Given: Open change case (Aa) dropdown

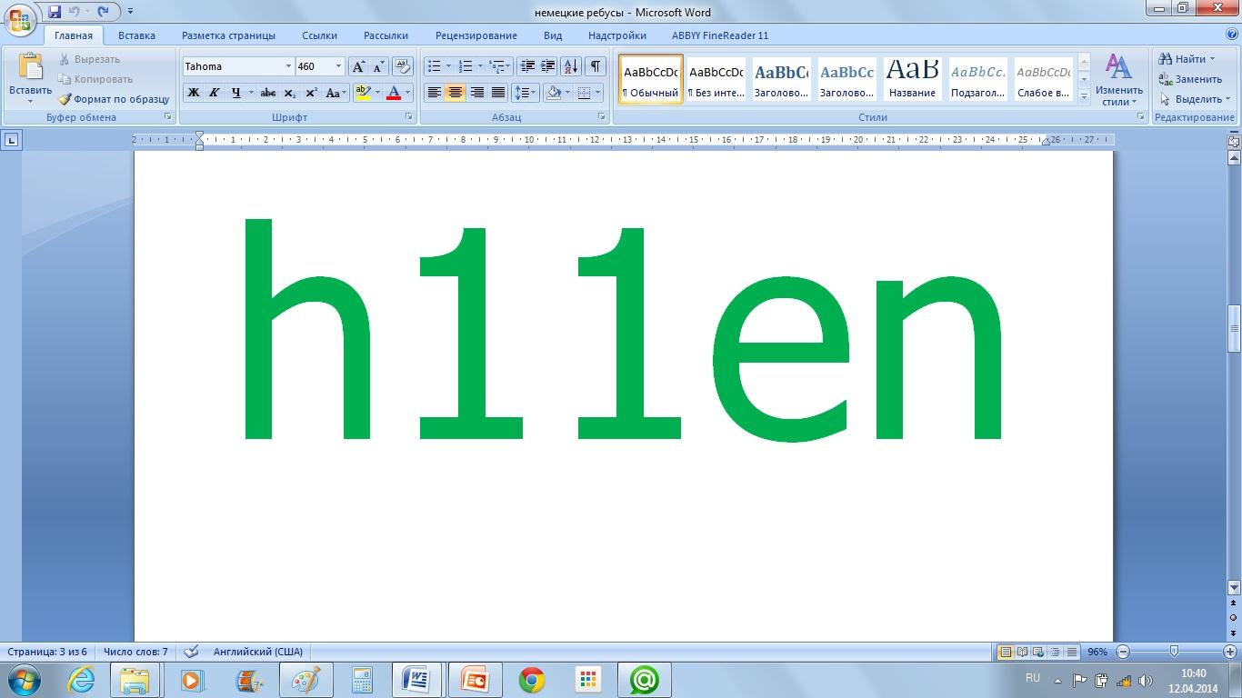Looking at the screenshot, I should (x=335, y=93).
